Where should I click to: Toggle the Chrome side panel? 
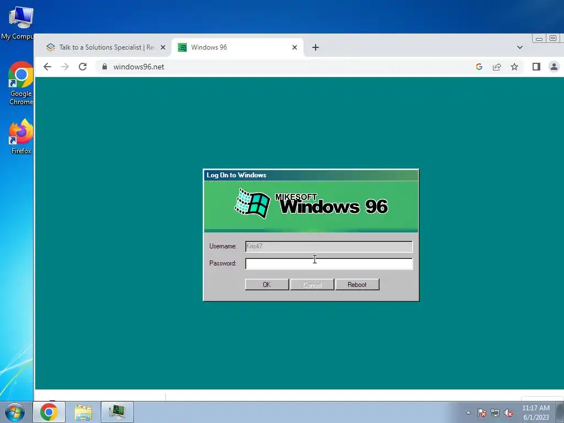click(536, 67)
